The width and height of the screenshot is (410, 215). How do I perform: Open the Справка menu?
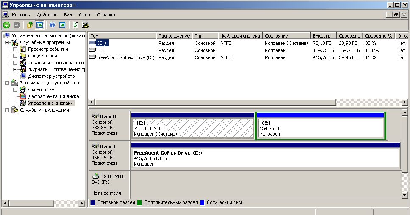[106, 15]
